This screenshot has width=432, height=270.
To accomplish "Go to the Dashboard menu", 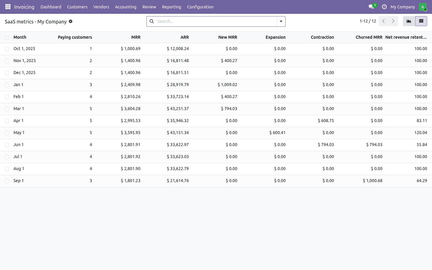I will [x=51, y=7].
